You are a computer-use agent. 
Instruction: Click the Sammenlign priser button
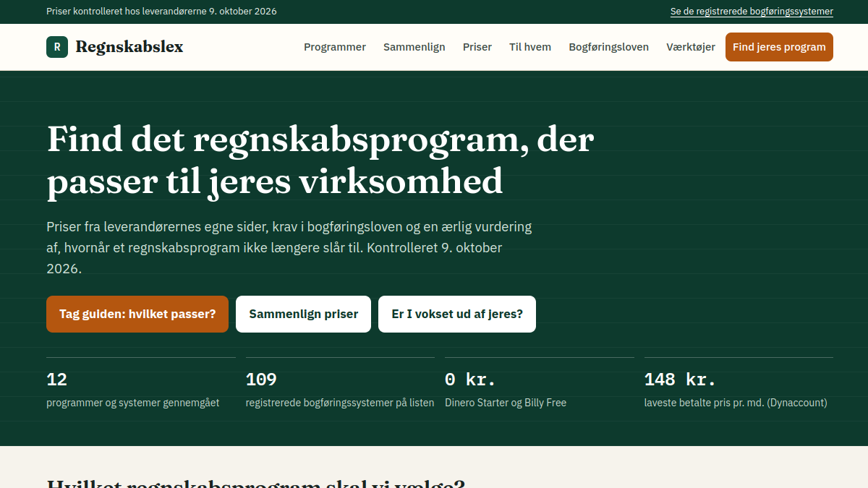tap(304, 314)
